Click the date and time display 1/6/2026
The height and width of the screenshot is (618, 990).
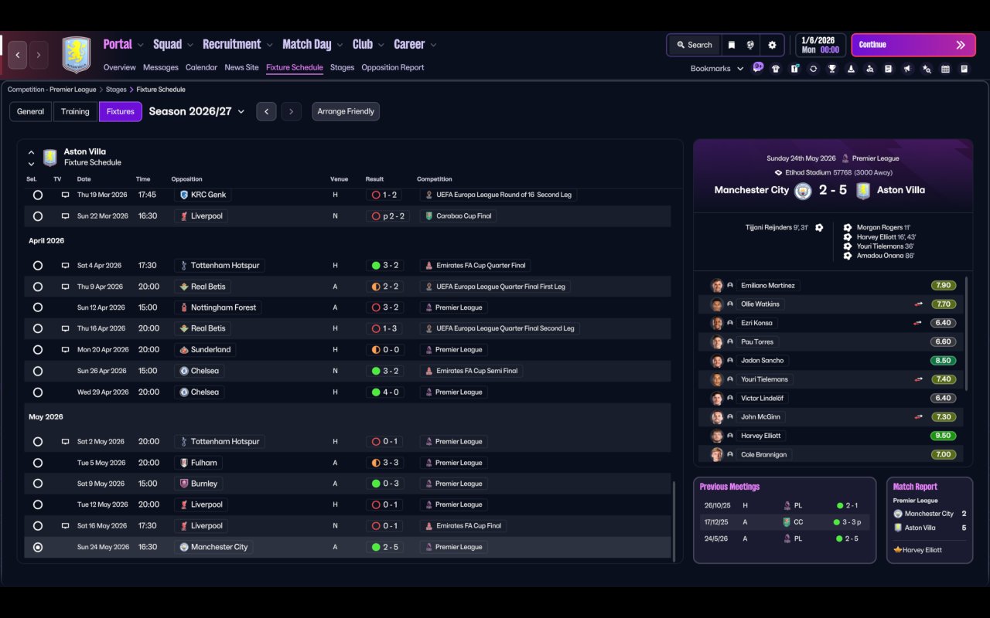(821, 45)
